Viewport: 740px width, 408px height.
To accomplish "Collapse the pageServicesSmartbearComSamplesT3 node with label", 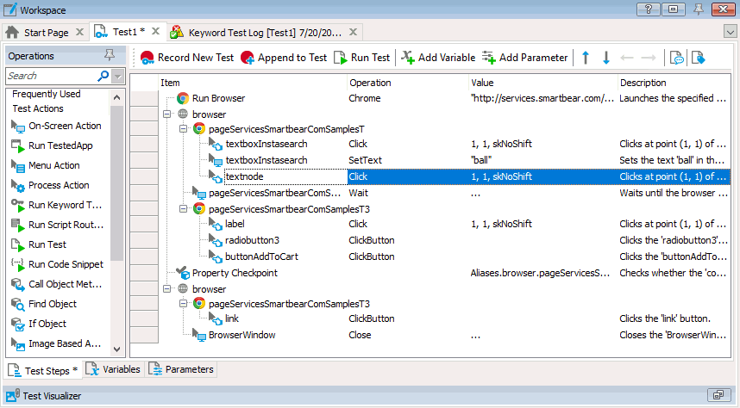I will [x=184, y=208].
